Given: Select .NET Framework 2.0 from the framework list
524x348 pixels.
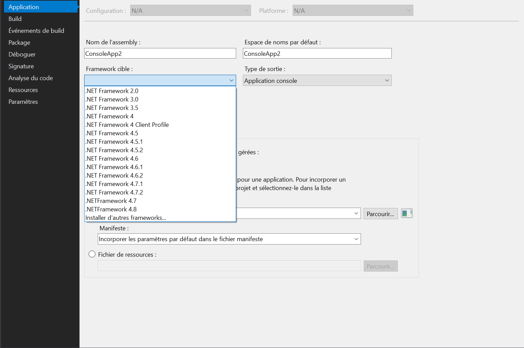Looking at the screenshot, I should click(x=112, y=91).
